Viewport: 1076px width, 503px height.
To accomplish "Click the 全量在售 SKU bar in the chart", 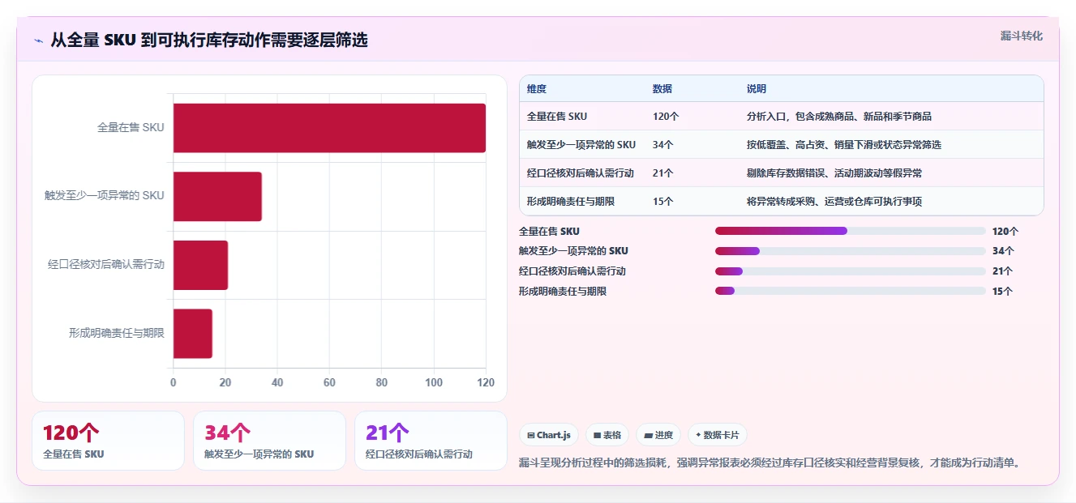I will pos(329,128).
